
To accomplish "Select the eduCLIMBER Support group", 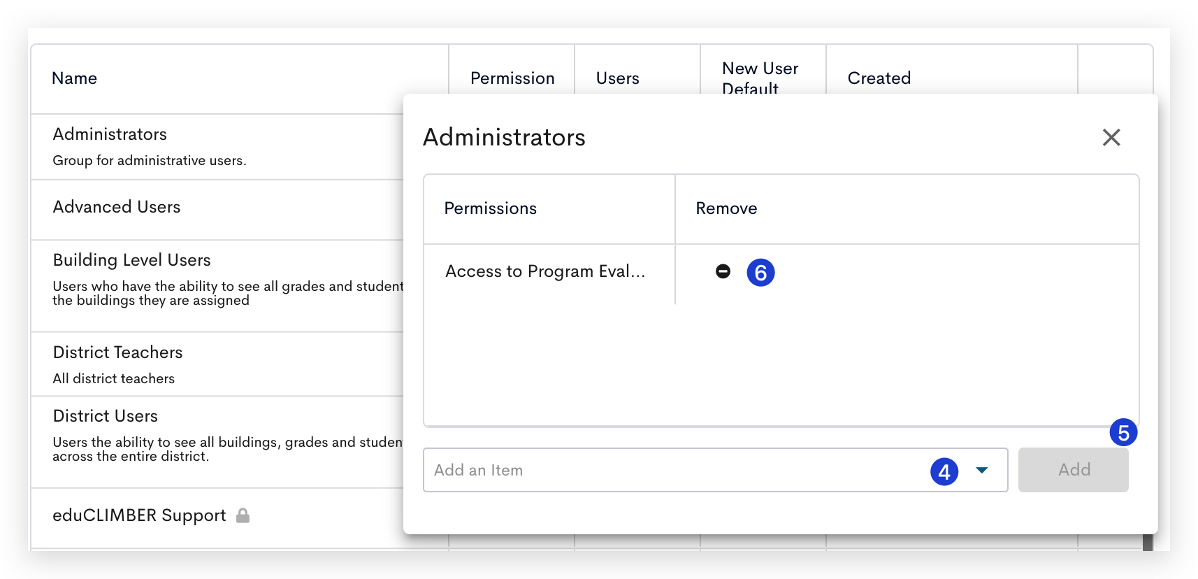I will pyautogui.click(x=217, y=518).
